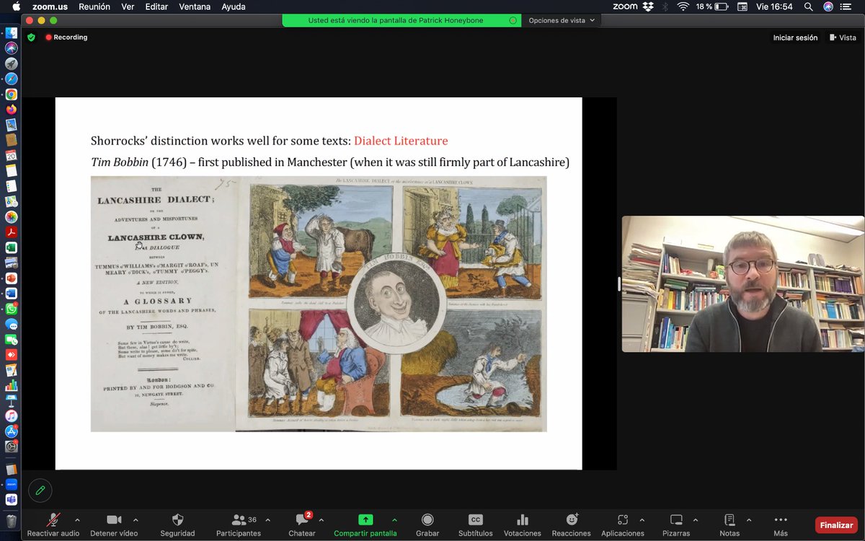This screenshot has height=541, width=865.
Task: Select the speaker's video thumbnail
Action: click(x=743, y=284)
